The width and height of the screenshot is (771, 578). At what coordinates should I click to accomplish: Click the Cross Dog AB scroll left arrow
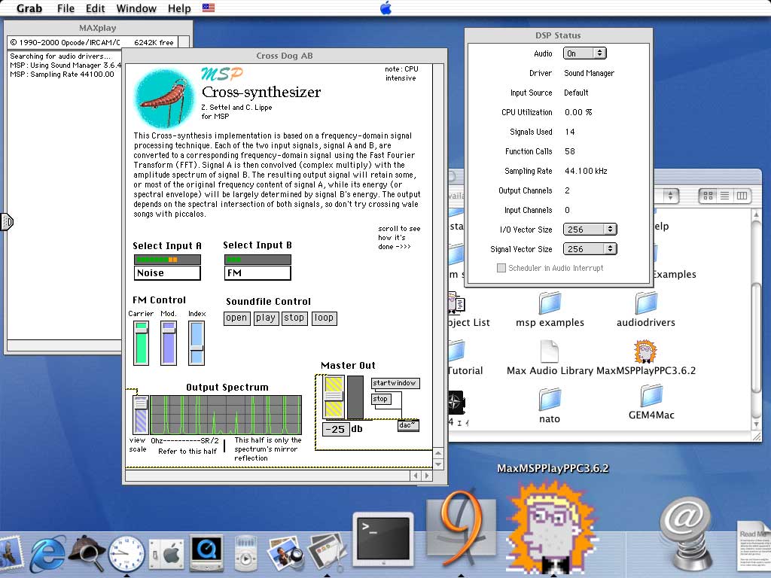click(x=416, y=476)
